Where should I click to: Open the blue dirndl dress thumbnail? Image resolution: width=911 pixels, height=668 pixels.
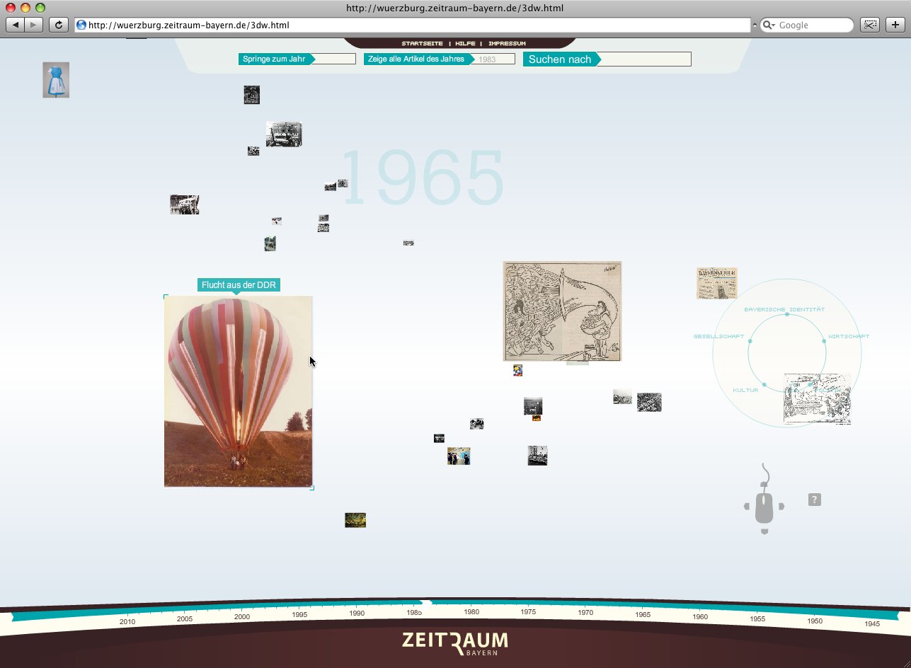click(56, 80)
